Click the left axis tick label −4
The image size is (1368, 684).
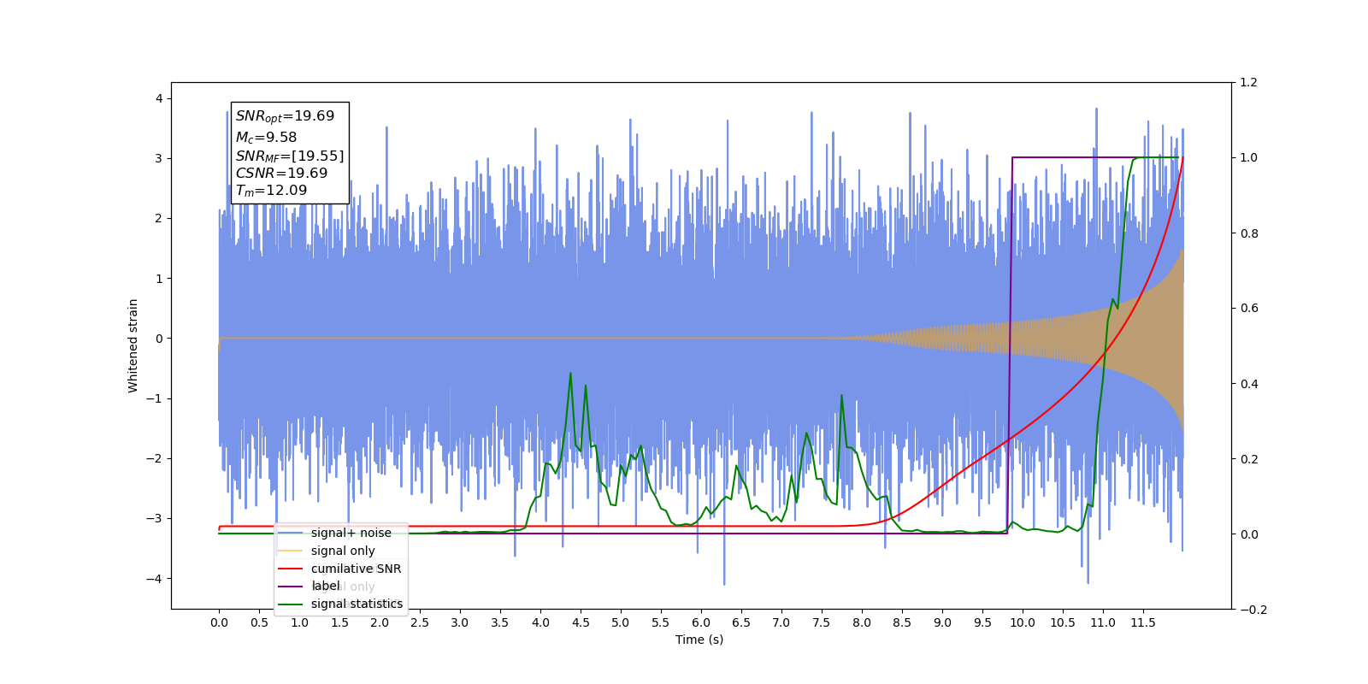tap(154, 579)
